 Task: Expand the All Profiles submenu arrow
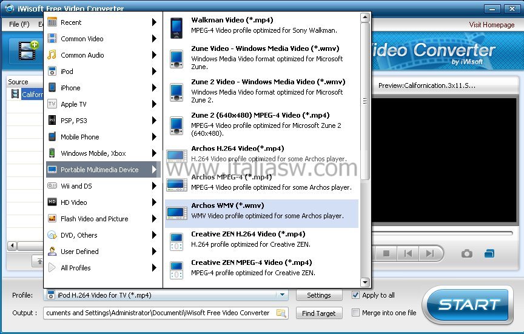click(x=154, y=268)
